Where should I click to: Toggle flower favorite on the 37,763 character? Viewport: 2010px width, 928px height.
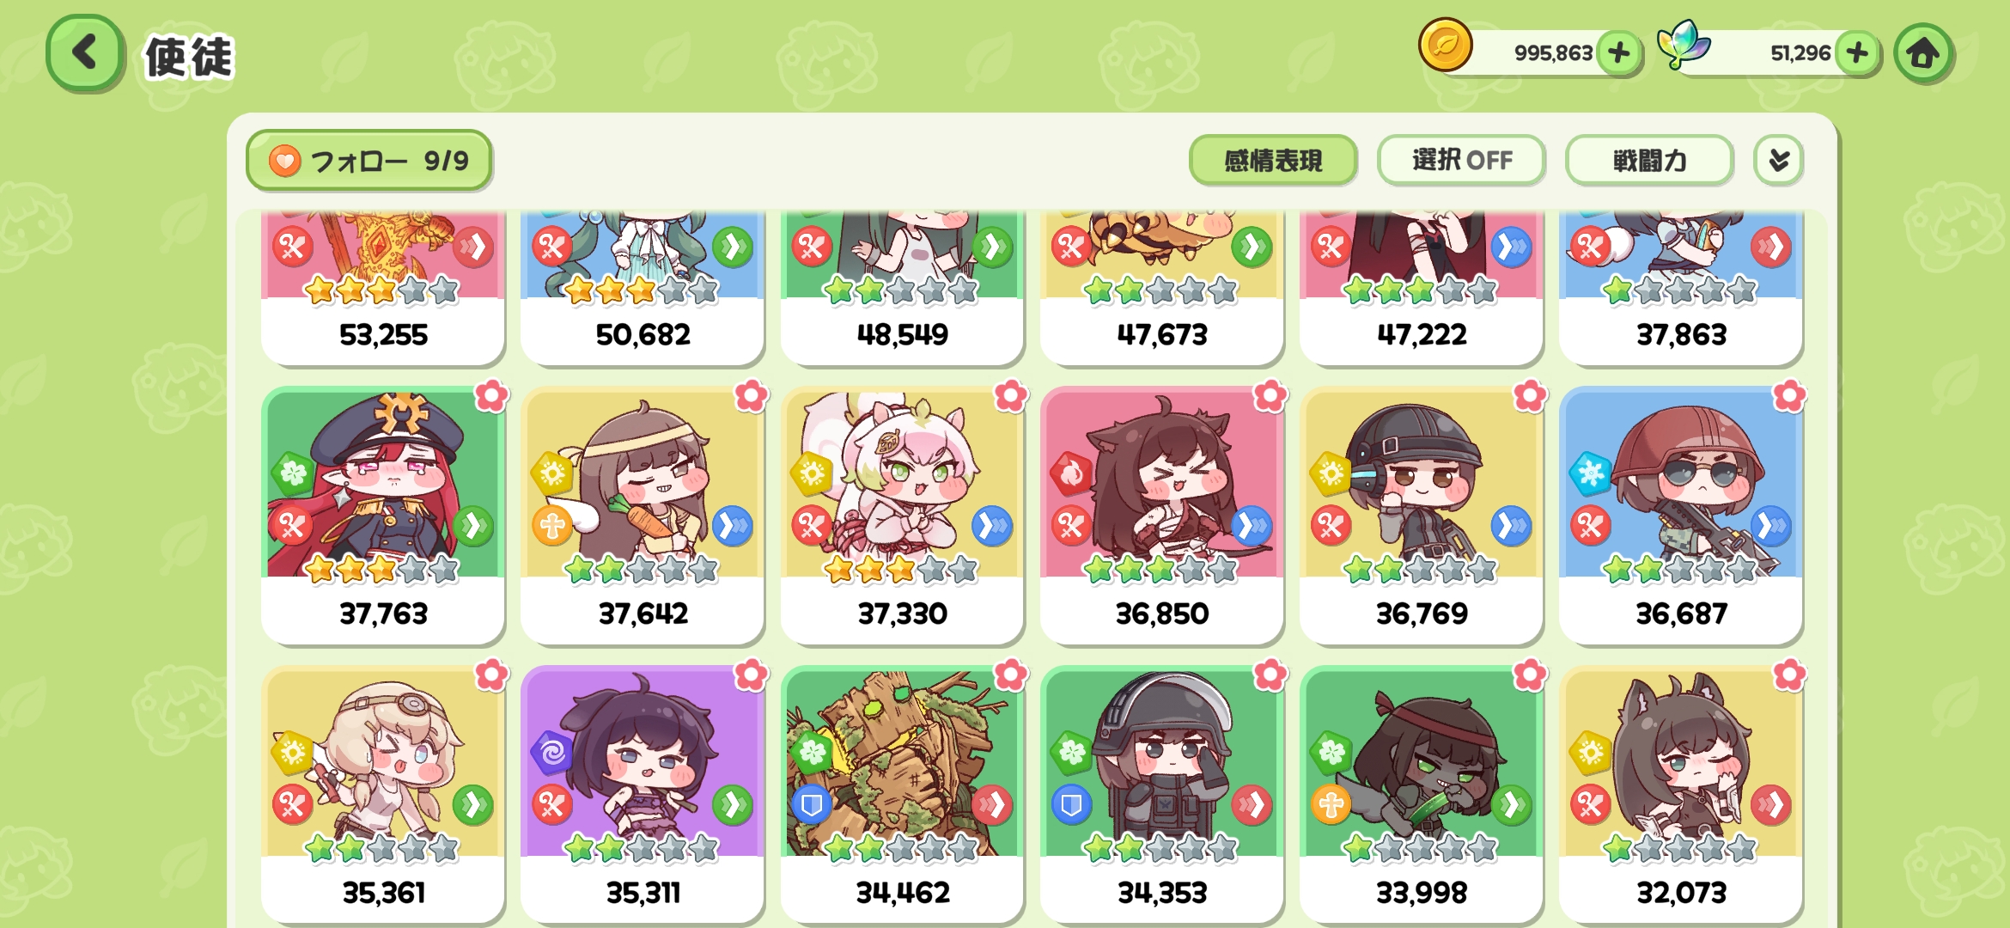click(x=491, y=396)
